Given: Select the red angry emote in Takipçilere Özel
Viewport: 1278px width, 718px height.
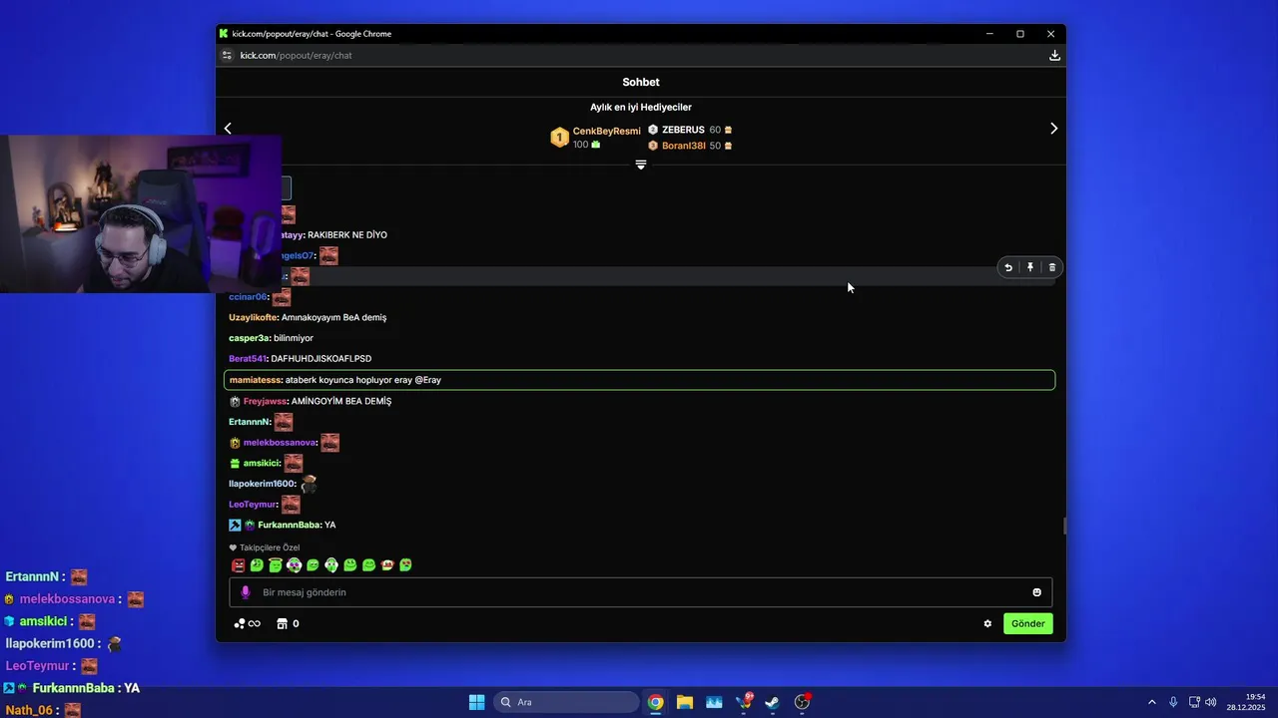Looking at the screenshot, I should [239, 565].
